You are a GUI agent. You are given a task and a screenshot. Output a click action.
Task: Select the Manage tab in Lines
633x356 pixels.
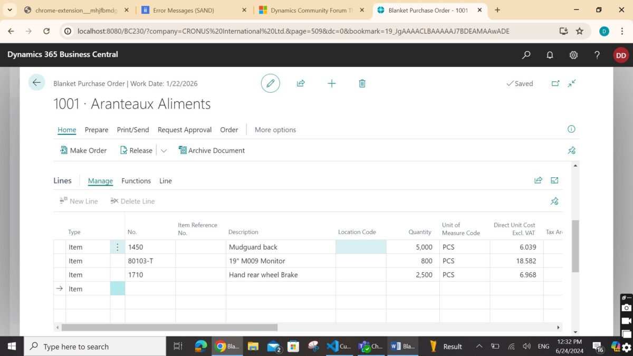pyautogui.click(x=100, y=181)
